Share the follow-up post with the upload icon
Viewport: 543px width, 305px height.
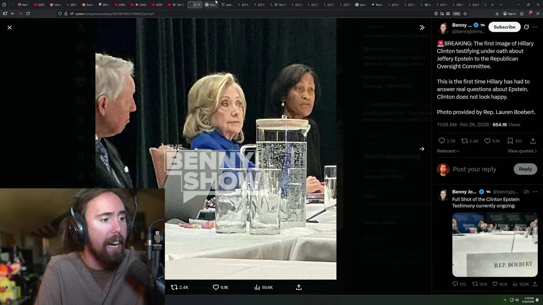click(x=535, y=284)
